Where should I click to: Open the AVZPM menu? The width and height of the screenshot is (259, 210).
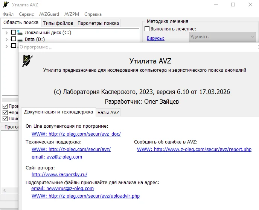click(72, 14)
